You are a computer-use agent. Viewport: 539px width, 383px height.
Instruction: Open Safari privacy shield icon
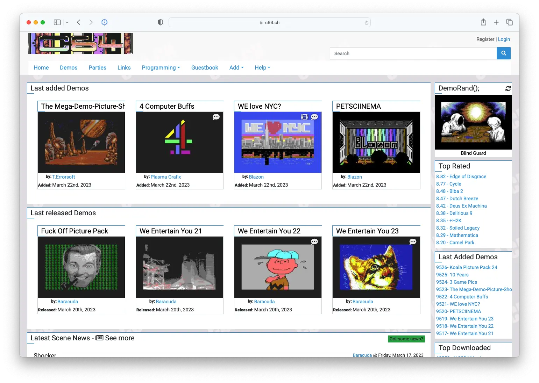tap(160, 22)
